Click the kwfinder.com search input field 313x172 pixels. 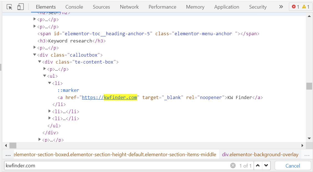117,166
